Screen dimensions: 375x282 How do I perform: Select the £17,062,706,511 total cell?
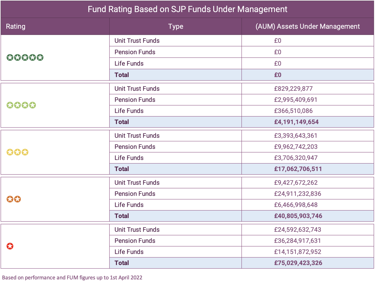[x=298, y=169]
